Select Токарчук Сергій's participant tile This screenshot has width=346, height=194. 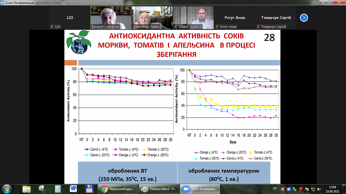click(276, 18)
